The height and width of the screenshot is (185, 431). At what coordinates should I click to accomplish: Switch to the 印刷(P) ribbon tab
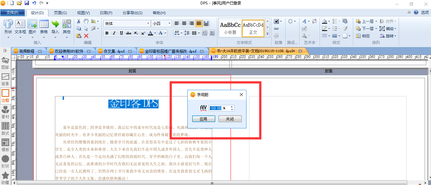(106, 13)
